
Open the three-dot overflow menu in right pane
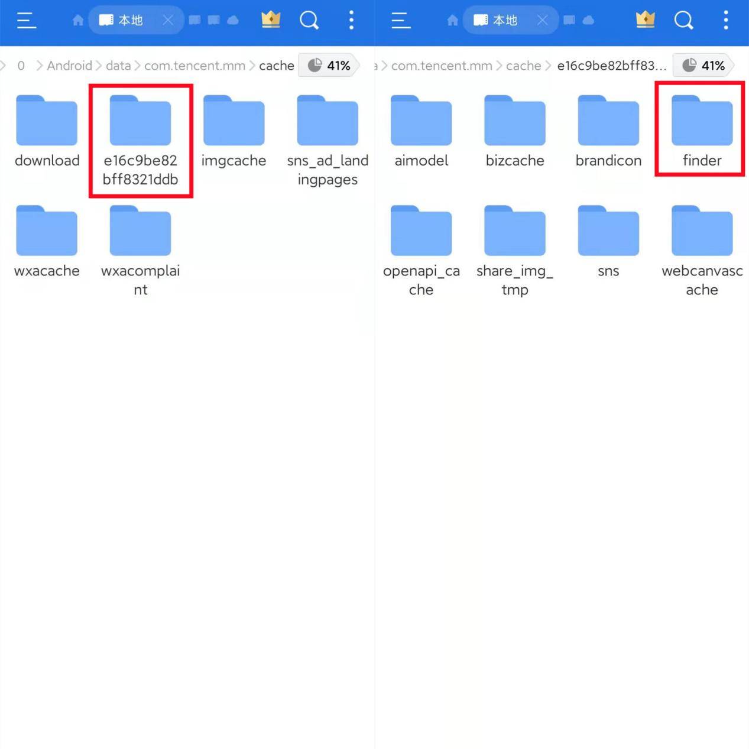coord(726,20)
